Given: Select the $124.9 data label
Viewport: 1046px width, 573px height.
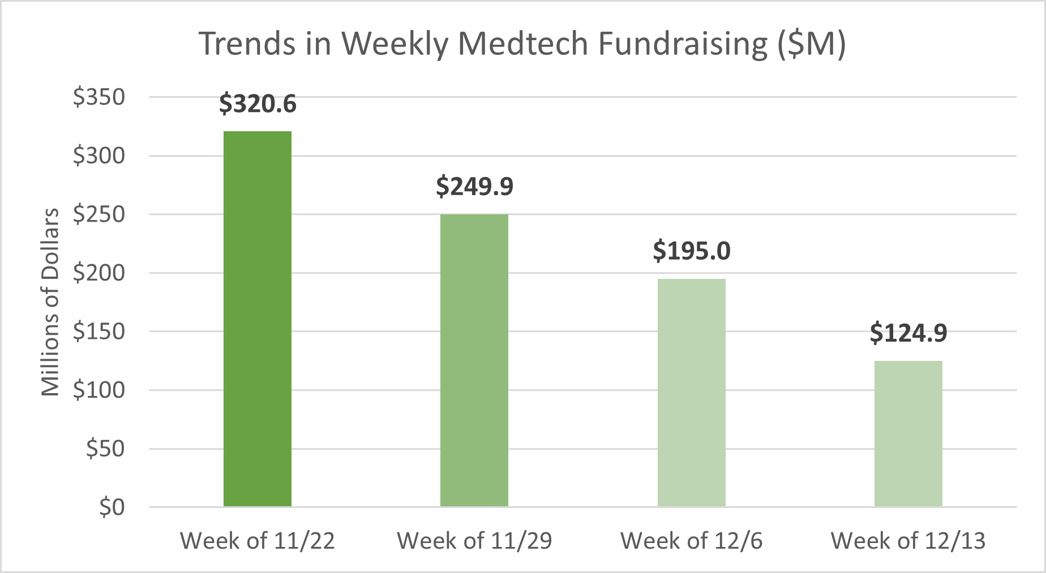Looking at the screenshot, I should 908,333.
